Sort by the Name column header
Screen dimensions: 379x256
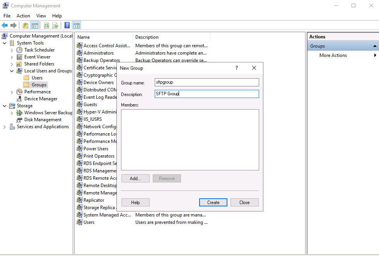pyautogui.click(x=104, y=37)
